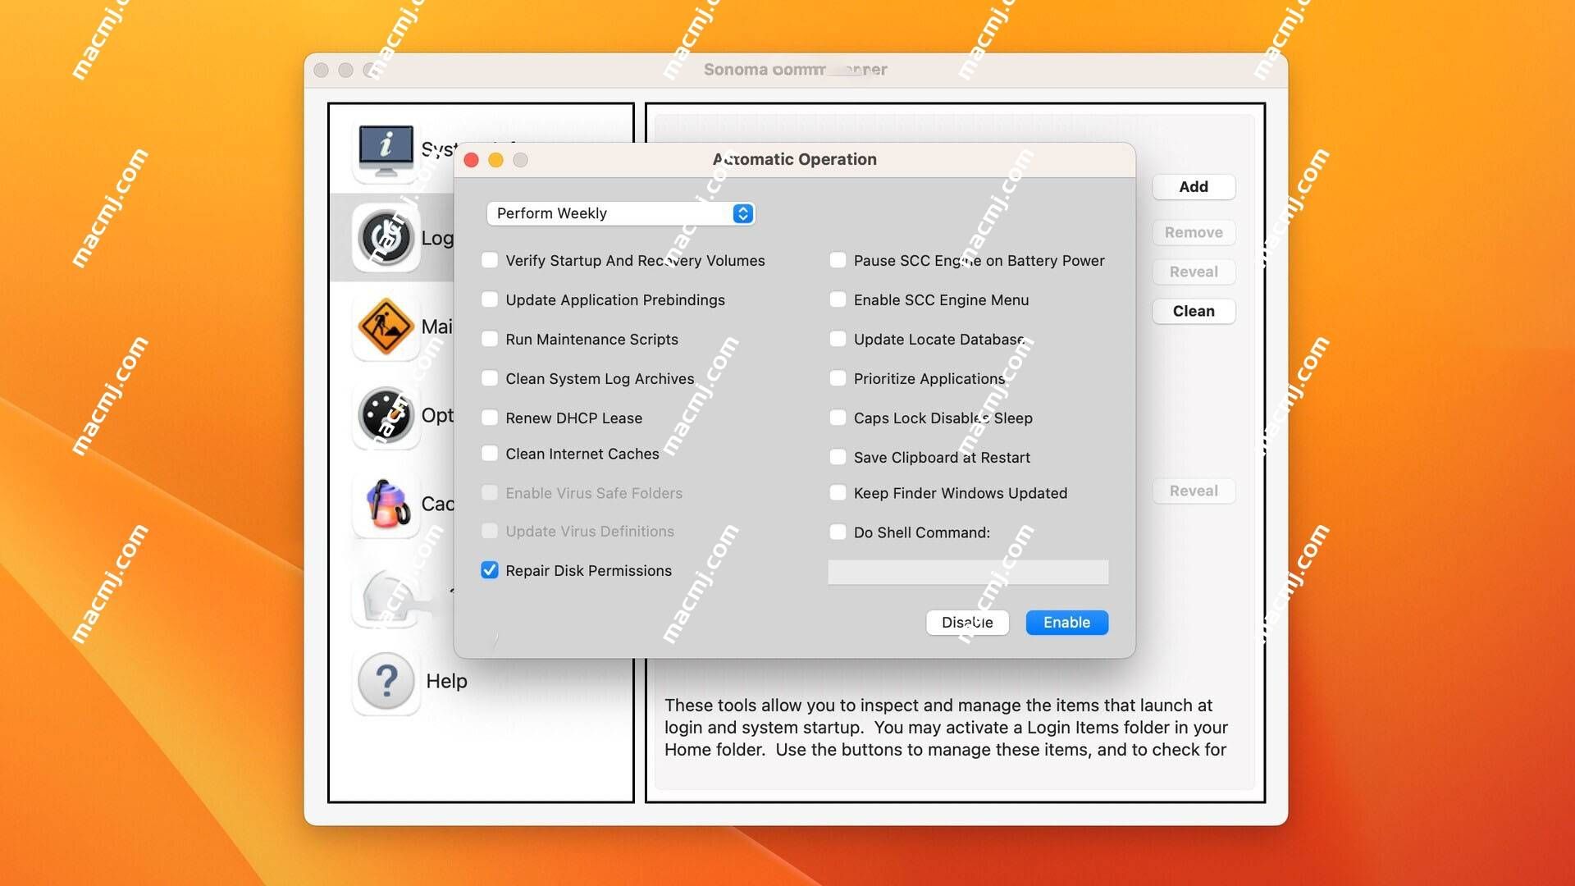
Task: Check Clean System Log Archives
Action: click(490, 378)
